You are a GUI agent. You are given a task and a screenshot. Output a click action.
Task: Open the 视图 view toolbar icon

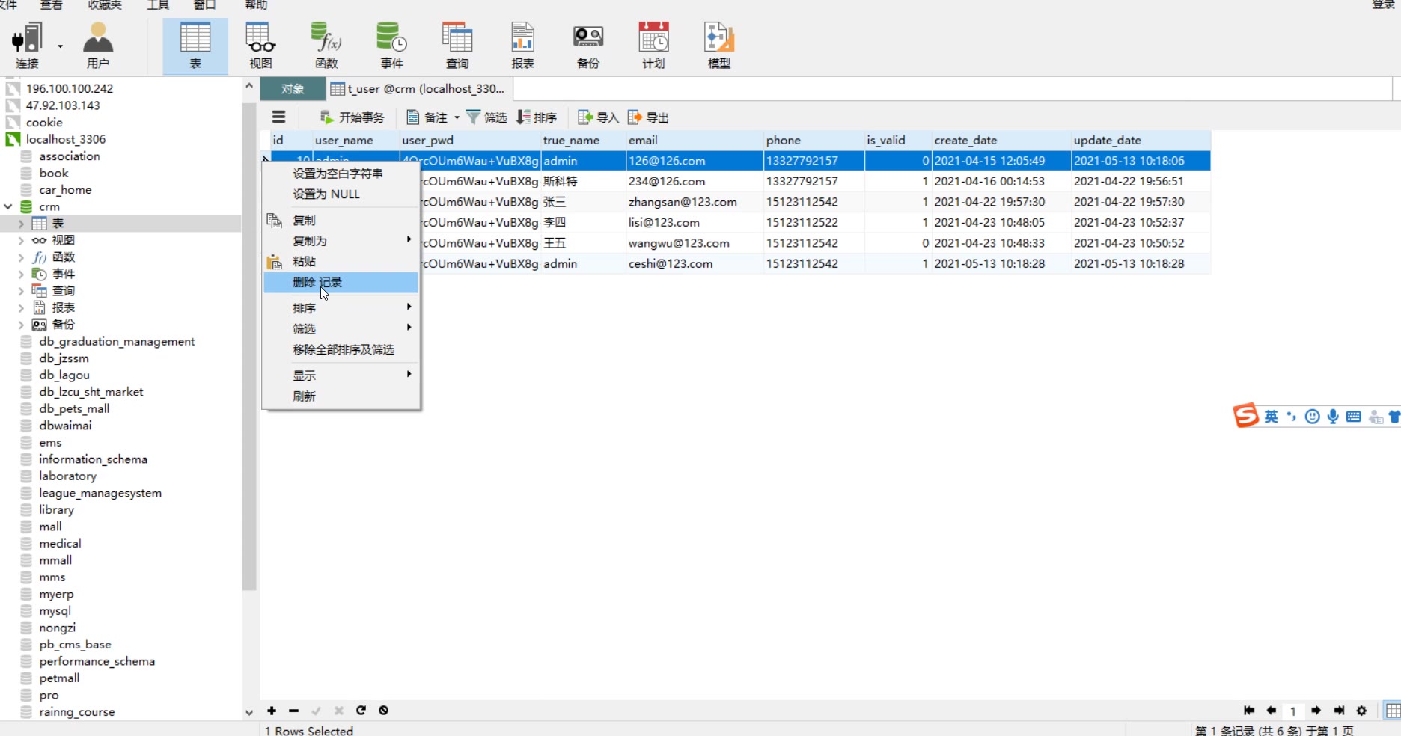[260, 46]
